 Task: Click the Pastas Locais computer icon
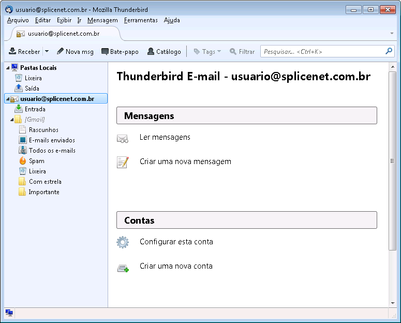(14, 68)
